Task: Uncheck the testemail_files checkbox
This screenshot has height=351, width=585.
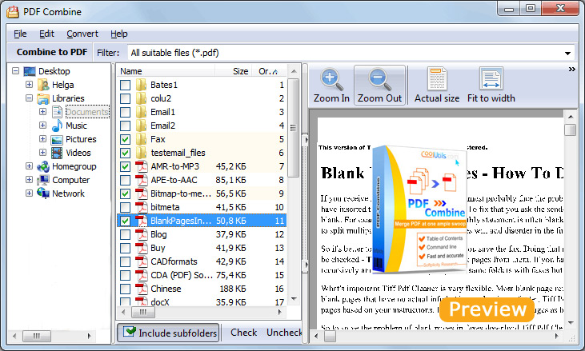Action: [x=126, y=154]
